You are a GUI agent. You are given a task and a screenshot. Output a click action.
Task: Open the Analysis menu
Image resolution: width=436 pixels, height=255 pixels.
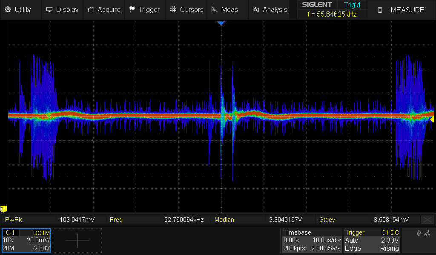[x=270, y=9]
